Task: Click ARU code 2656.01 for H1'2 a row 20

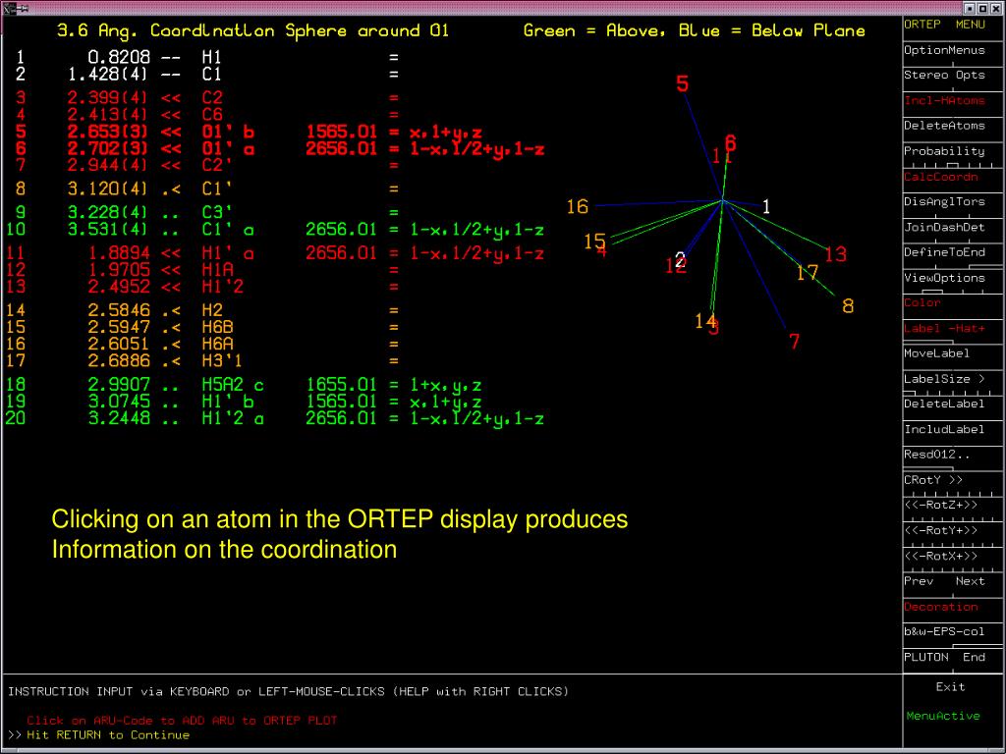Action: click(x=341, y=418)
